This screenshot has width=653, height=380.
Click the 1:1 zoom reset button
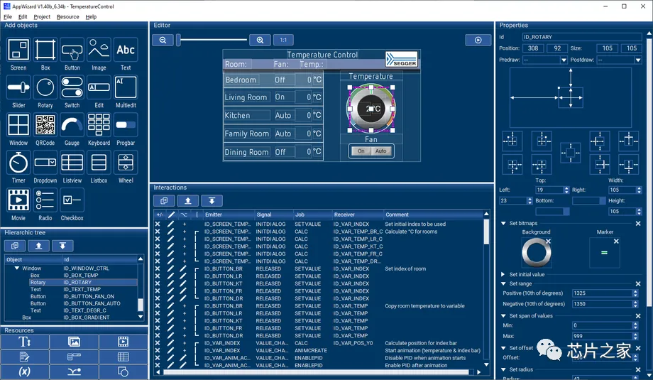(283, 40)
